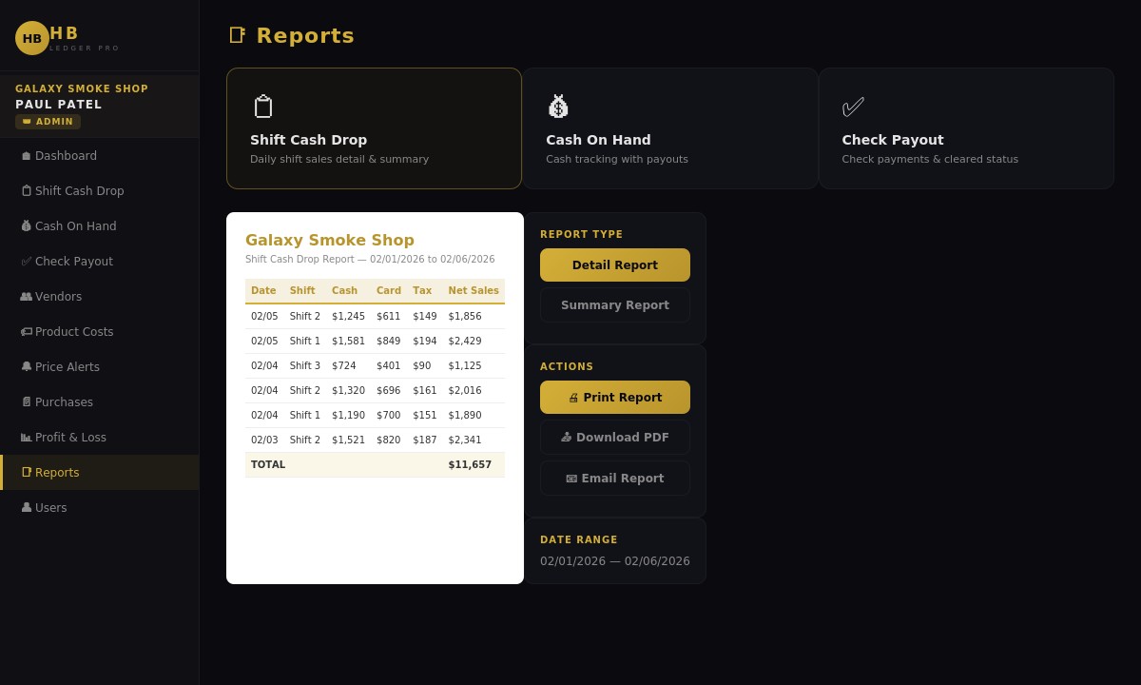Click the Price Alerts bell icon

[x=26, y=367]
